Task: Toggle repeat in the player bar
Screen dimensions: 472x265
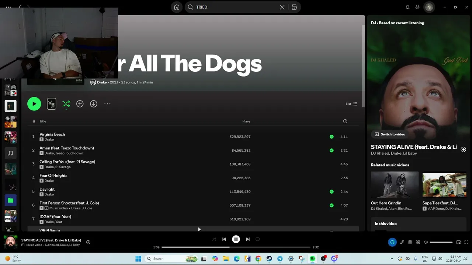Action: tap(258, 239)
